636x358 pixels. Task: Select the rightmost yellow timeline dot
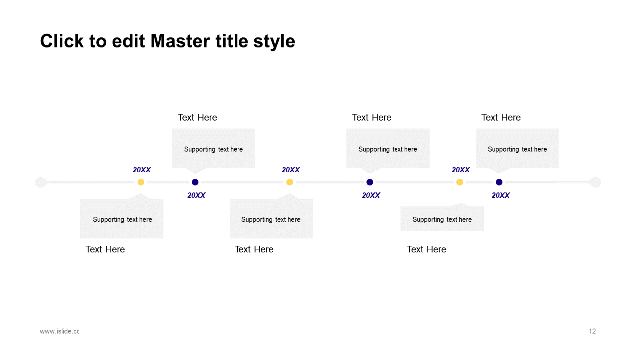pos(460,182)
